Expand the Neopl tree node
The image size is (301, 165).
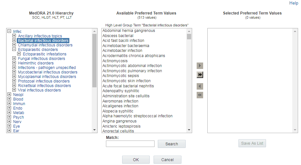click(x=9, y=95)
